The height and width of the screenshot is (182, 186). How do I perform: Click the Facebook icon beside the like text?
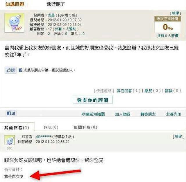20,70
